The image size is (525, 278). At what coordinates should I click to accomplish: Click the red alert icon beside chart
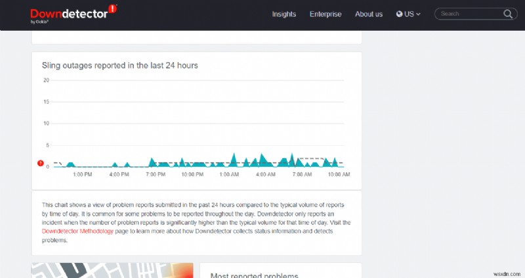tap(41, 163)
